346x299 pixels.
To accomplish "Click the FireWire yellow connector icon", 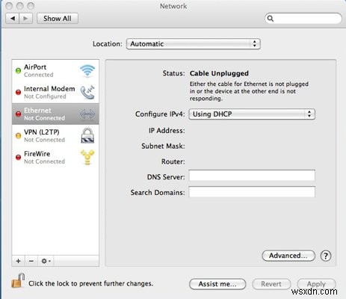I will click(87, 157).
